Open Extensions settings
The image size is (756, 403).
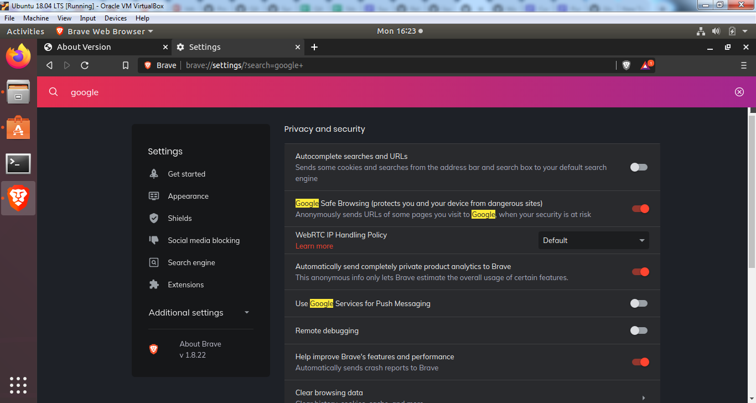coord(186,285)
